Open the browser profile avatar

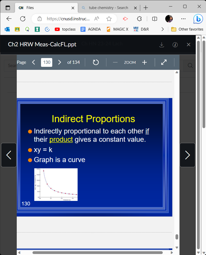[169, 19]
